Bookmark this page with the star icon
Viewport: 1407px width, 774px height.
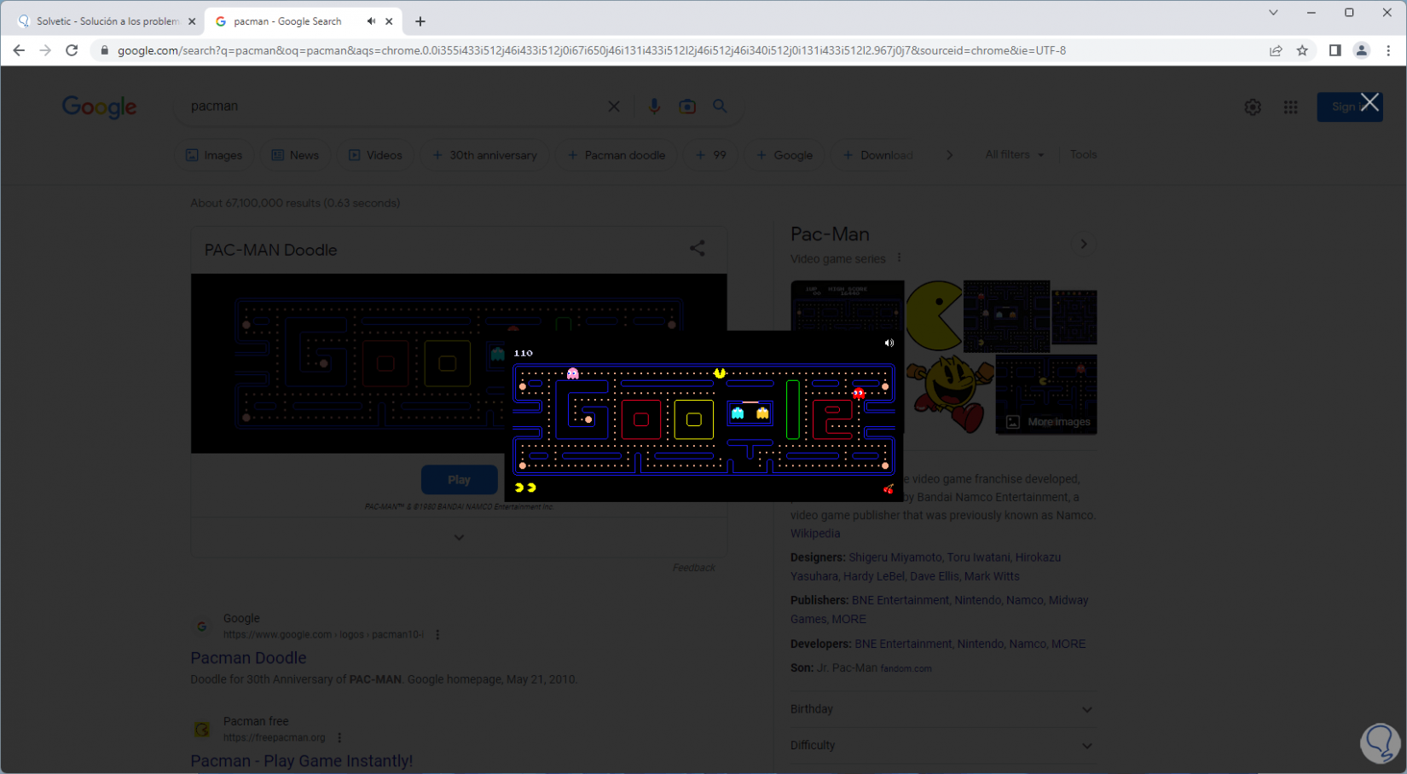(x=1302, y=50)
